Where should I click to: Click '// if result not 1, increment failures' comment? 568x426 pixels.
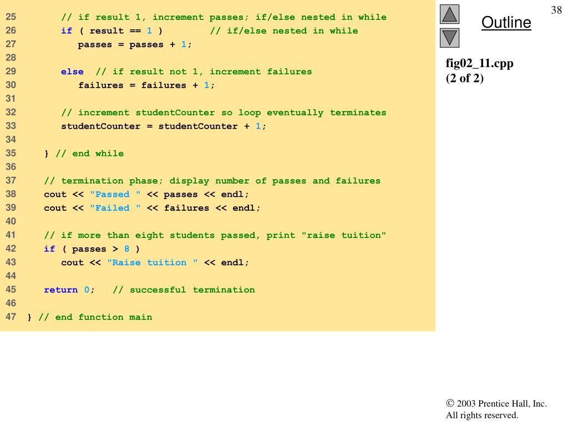pyautogui.click(x=204, y=72)
